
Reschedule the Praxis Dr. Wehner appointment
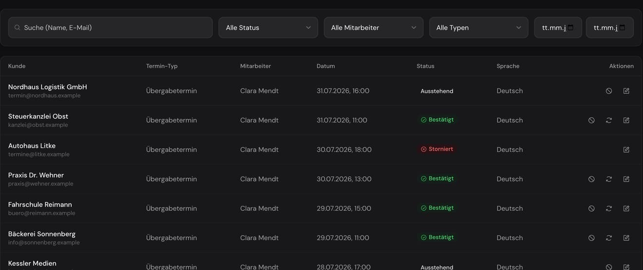(609, 179)
